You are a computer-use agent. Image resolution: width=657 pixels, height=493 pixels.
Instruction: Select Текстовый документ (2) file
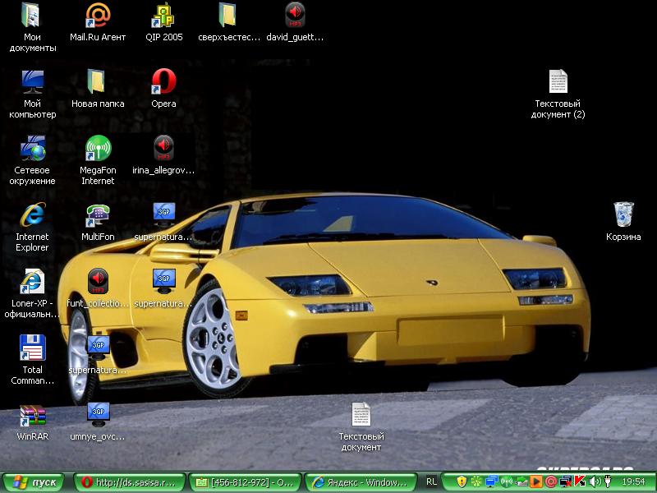point(558,82)
